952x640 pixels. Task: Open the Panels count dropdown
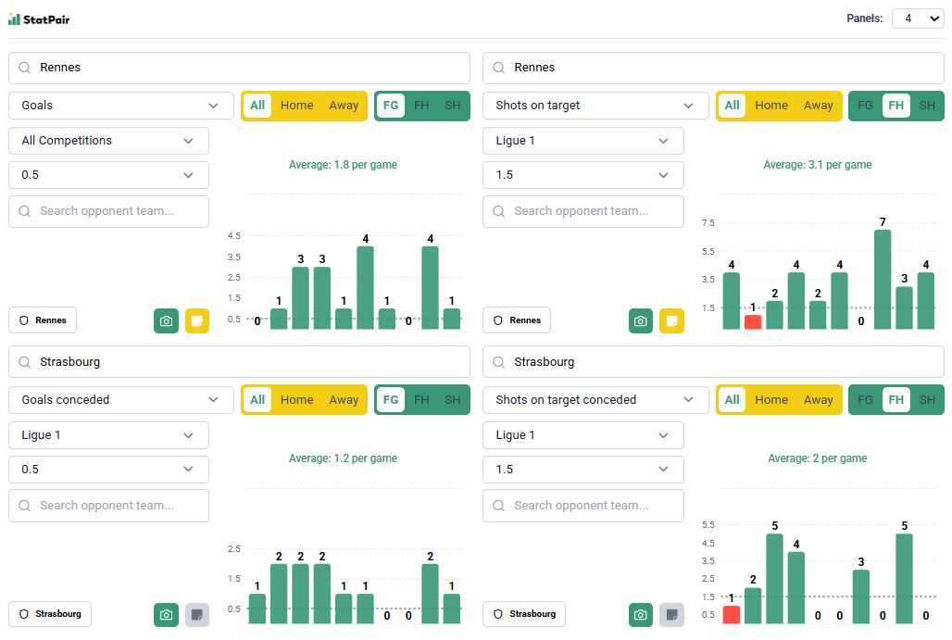click(917, 19)
